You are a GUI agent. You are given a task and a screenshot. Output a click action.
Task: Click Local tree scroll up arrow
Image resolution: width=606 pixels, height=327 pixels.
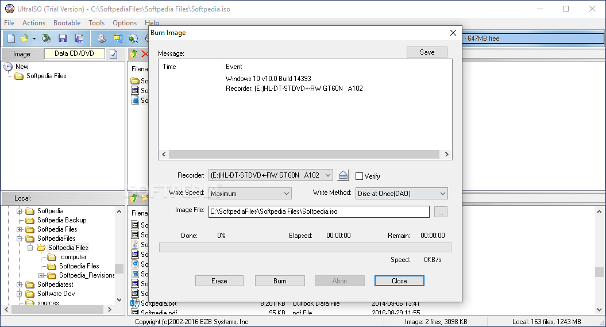pos(119,211)
